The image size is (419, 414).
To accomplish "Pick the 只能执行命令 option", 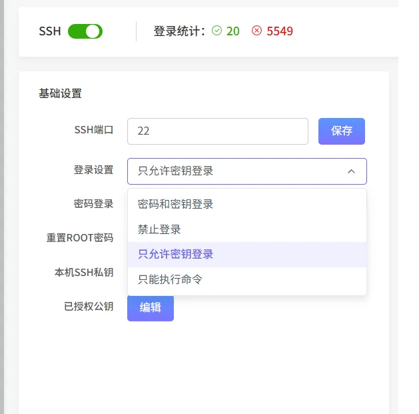I will tap(170, 280).
